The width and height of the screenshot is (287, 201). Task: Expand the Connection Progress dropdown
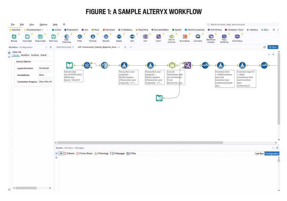[x=45, y=81]
